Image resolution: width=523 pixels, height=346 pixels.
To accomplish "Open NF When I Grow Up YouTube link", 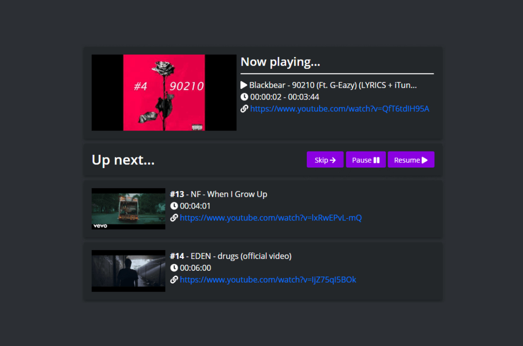I will [271, 218].
